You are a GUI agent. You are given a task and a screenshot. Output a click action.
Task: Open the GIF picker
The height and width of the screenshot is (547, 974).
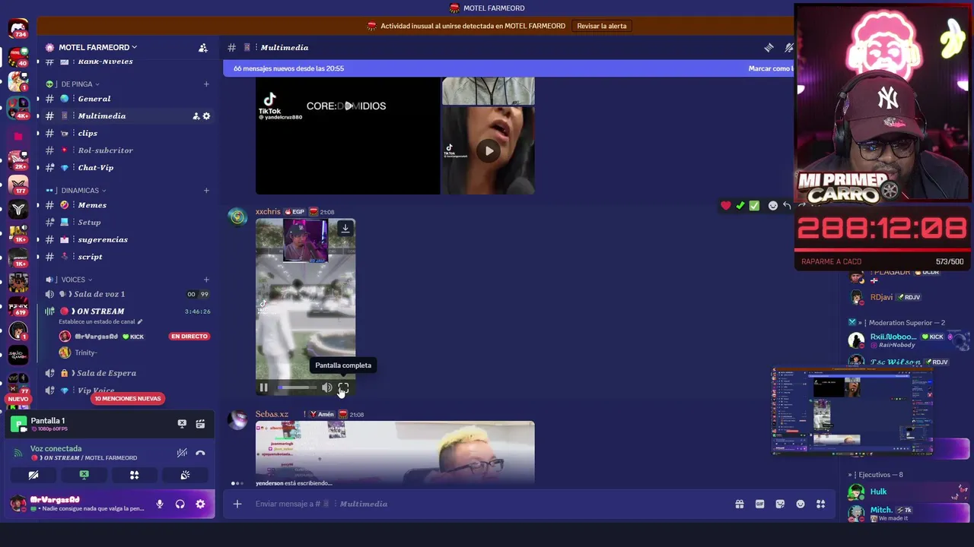click(759, 504)
